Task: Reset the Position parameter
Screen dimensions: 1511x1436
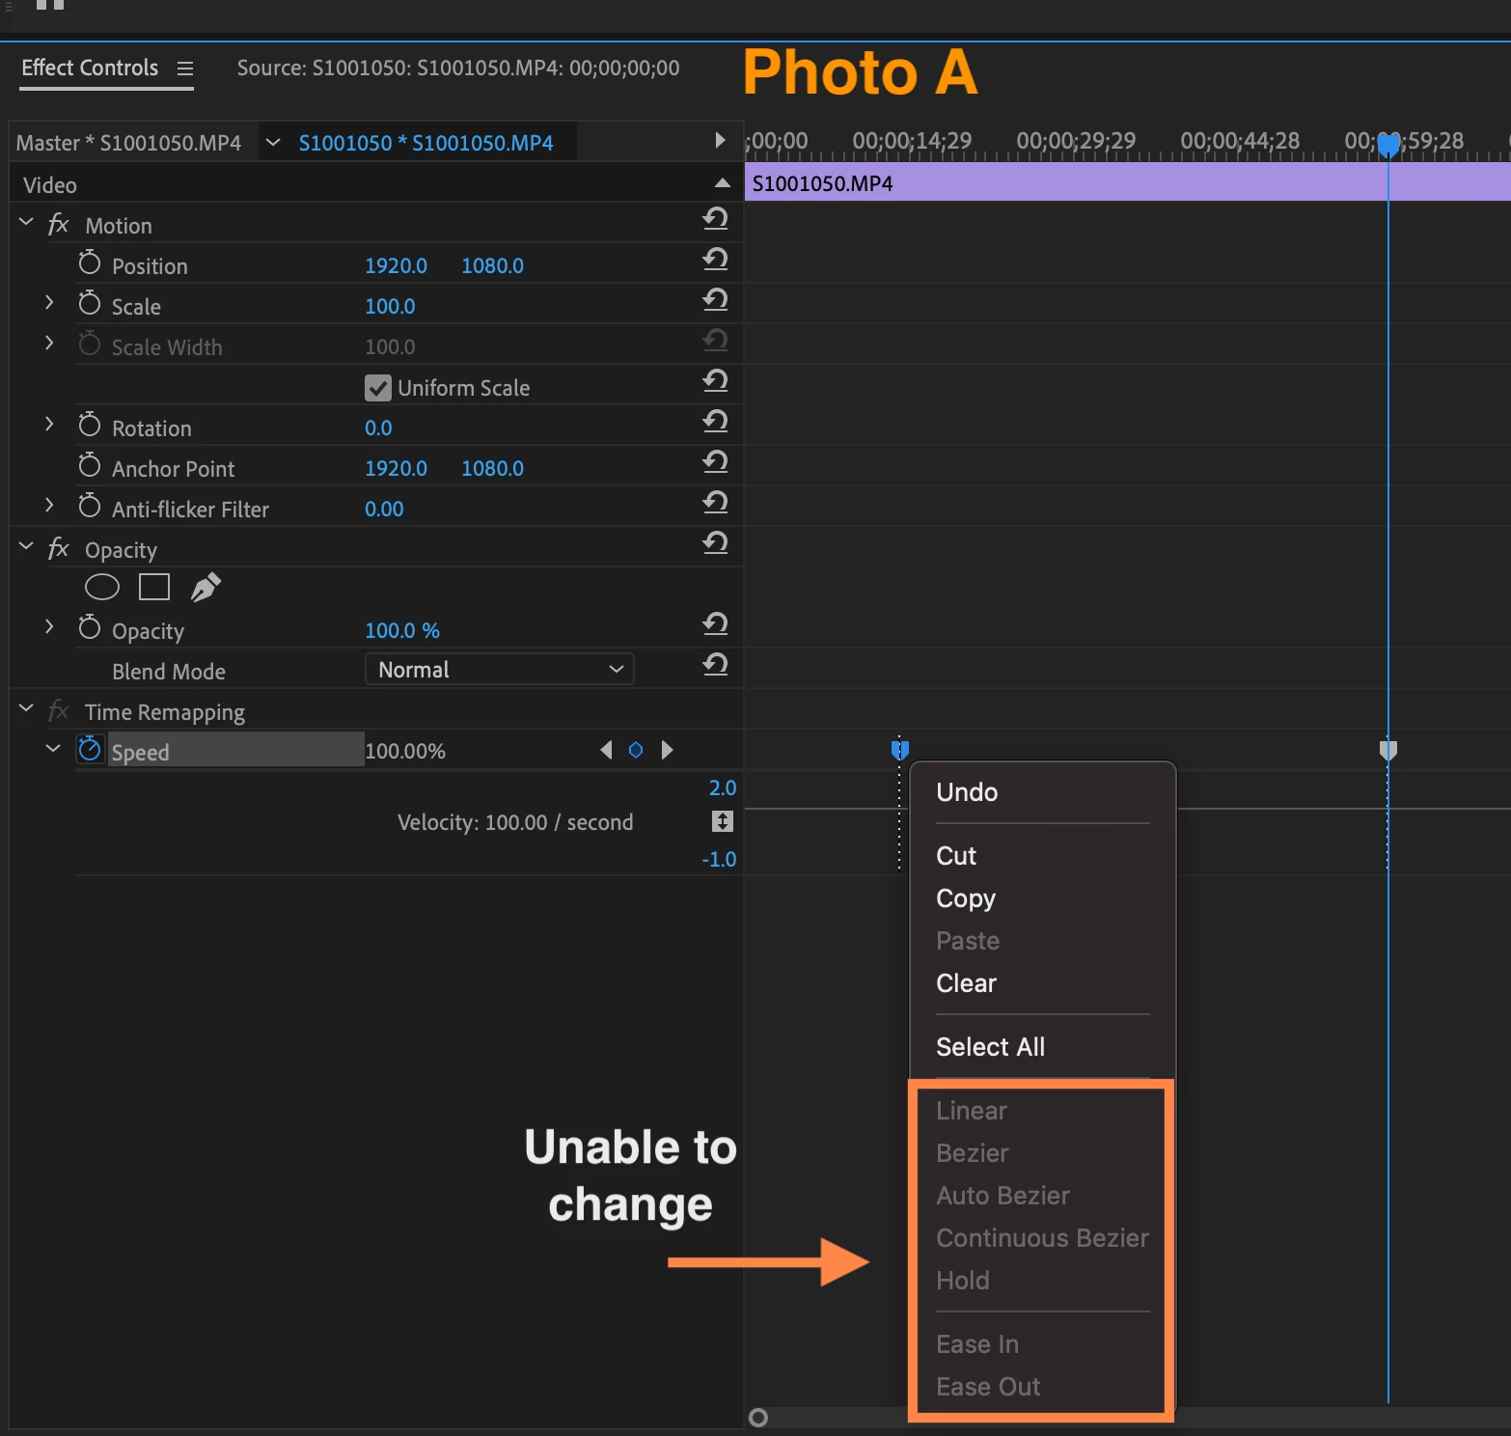Action: coord(715,260)
